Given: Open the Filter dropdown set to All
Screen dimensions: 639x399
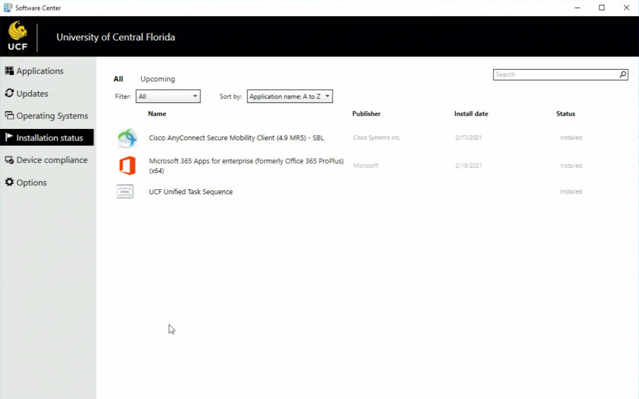Looking at the screenshot, I should click(168, 96).
